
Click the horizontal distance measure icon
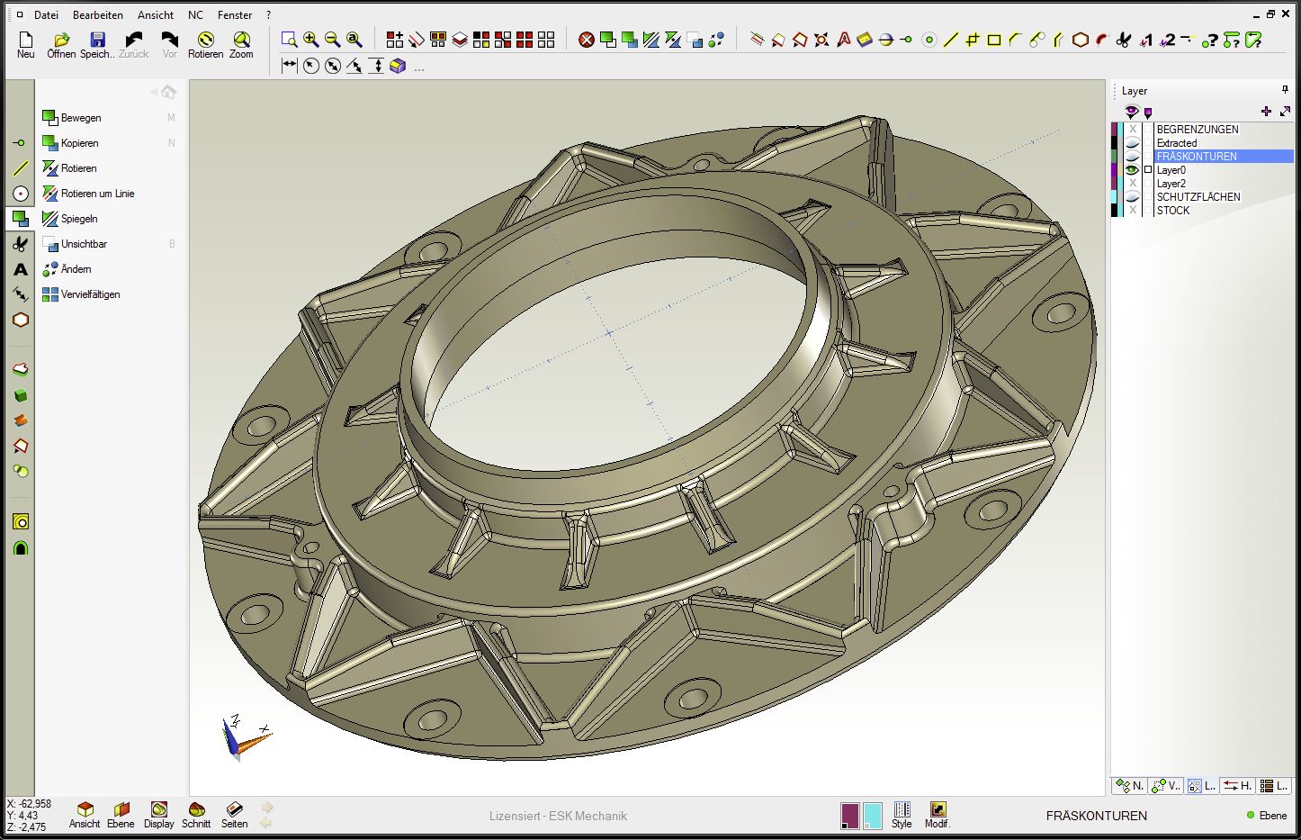pyautogui.click(x=289, y=65)
